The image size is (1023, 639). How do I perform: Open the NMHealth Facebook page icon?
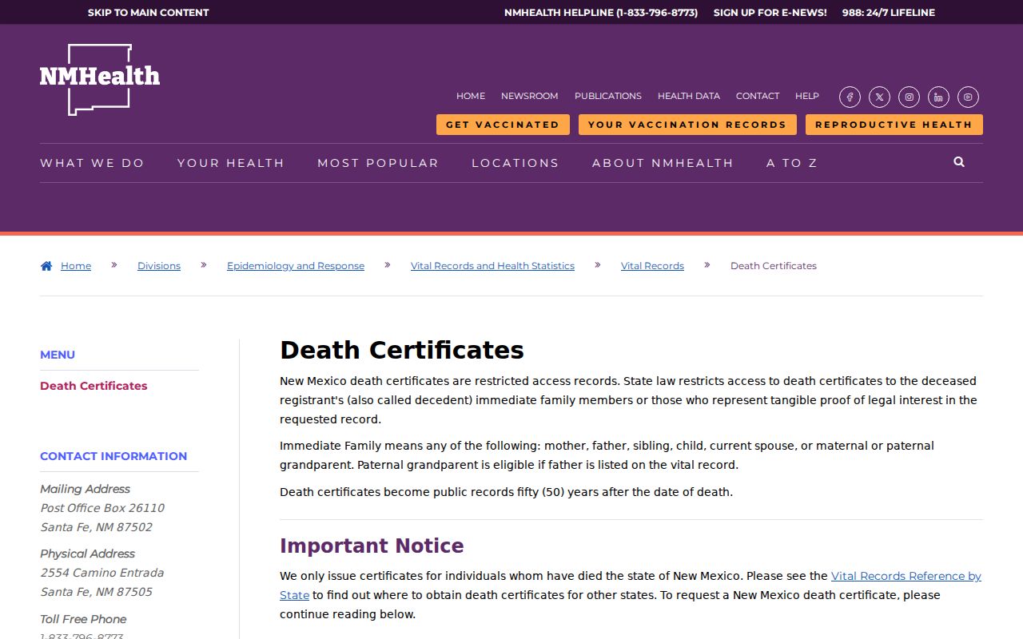[x=850, y=97]
